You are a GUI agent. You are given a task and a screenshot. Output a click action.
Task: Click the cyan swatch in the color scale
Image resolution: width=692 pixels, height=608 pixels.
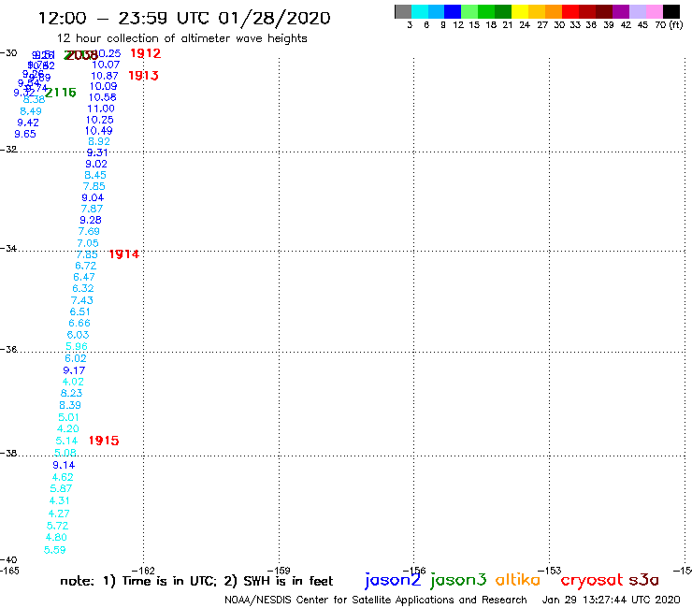420,11
